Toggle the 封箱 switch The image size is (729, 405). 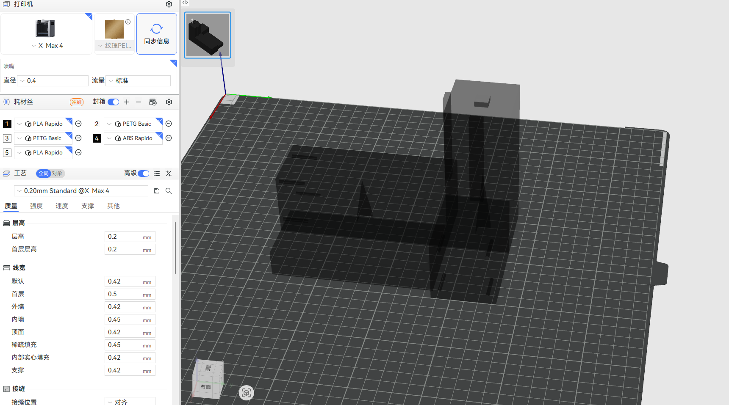coord(114,102)
